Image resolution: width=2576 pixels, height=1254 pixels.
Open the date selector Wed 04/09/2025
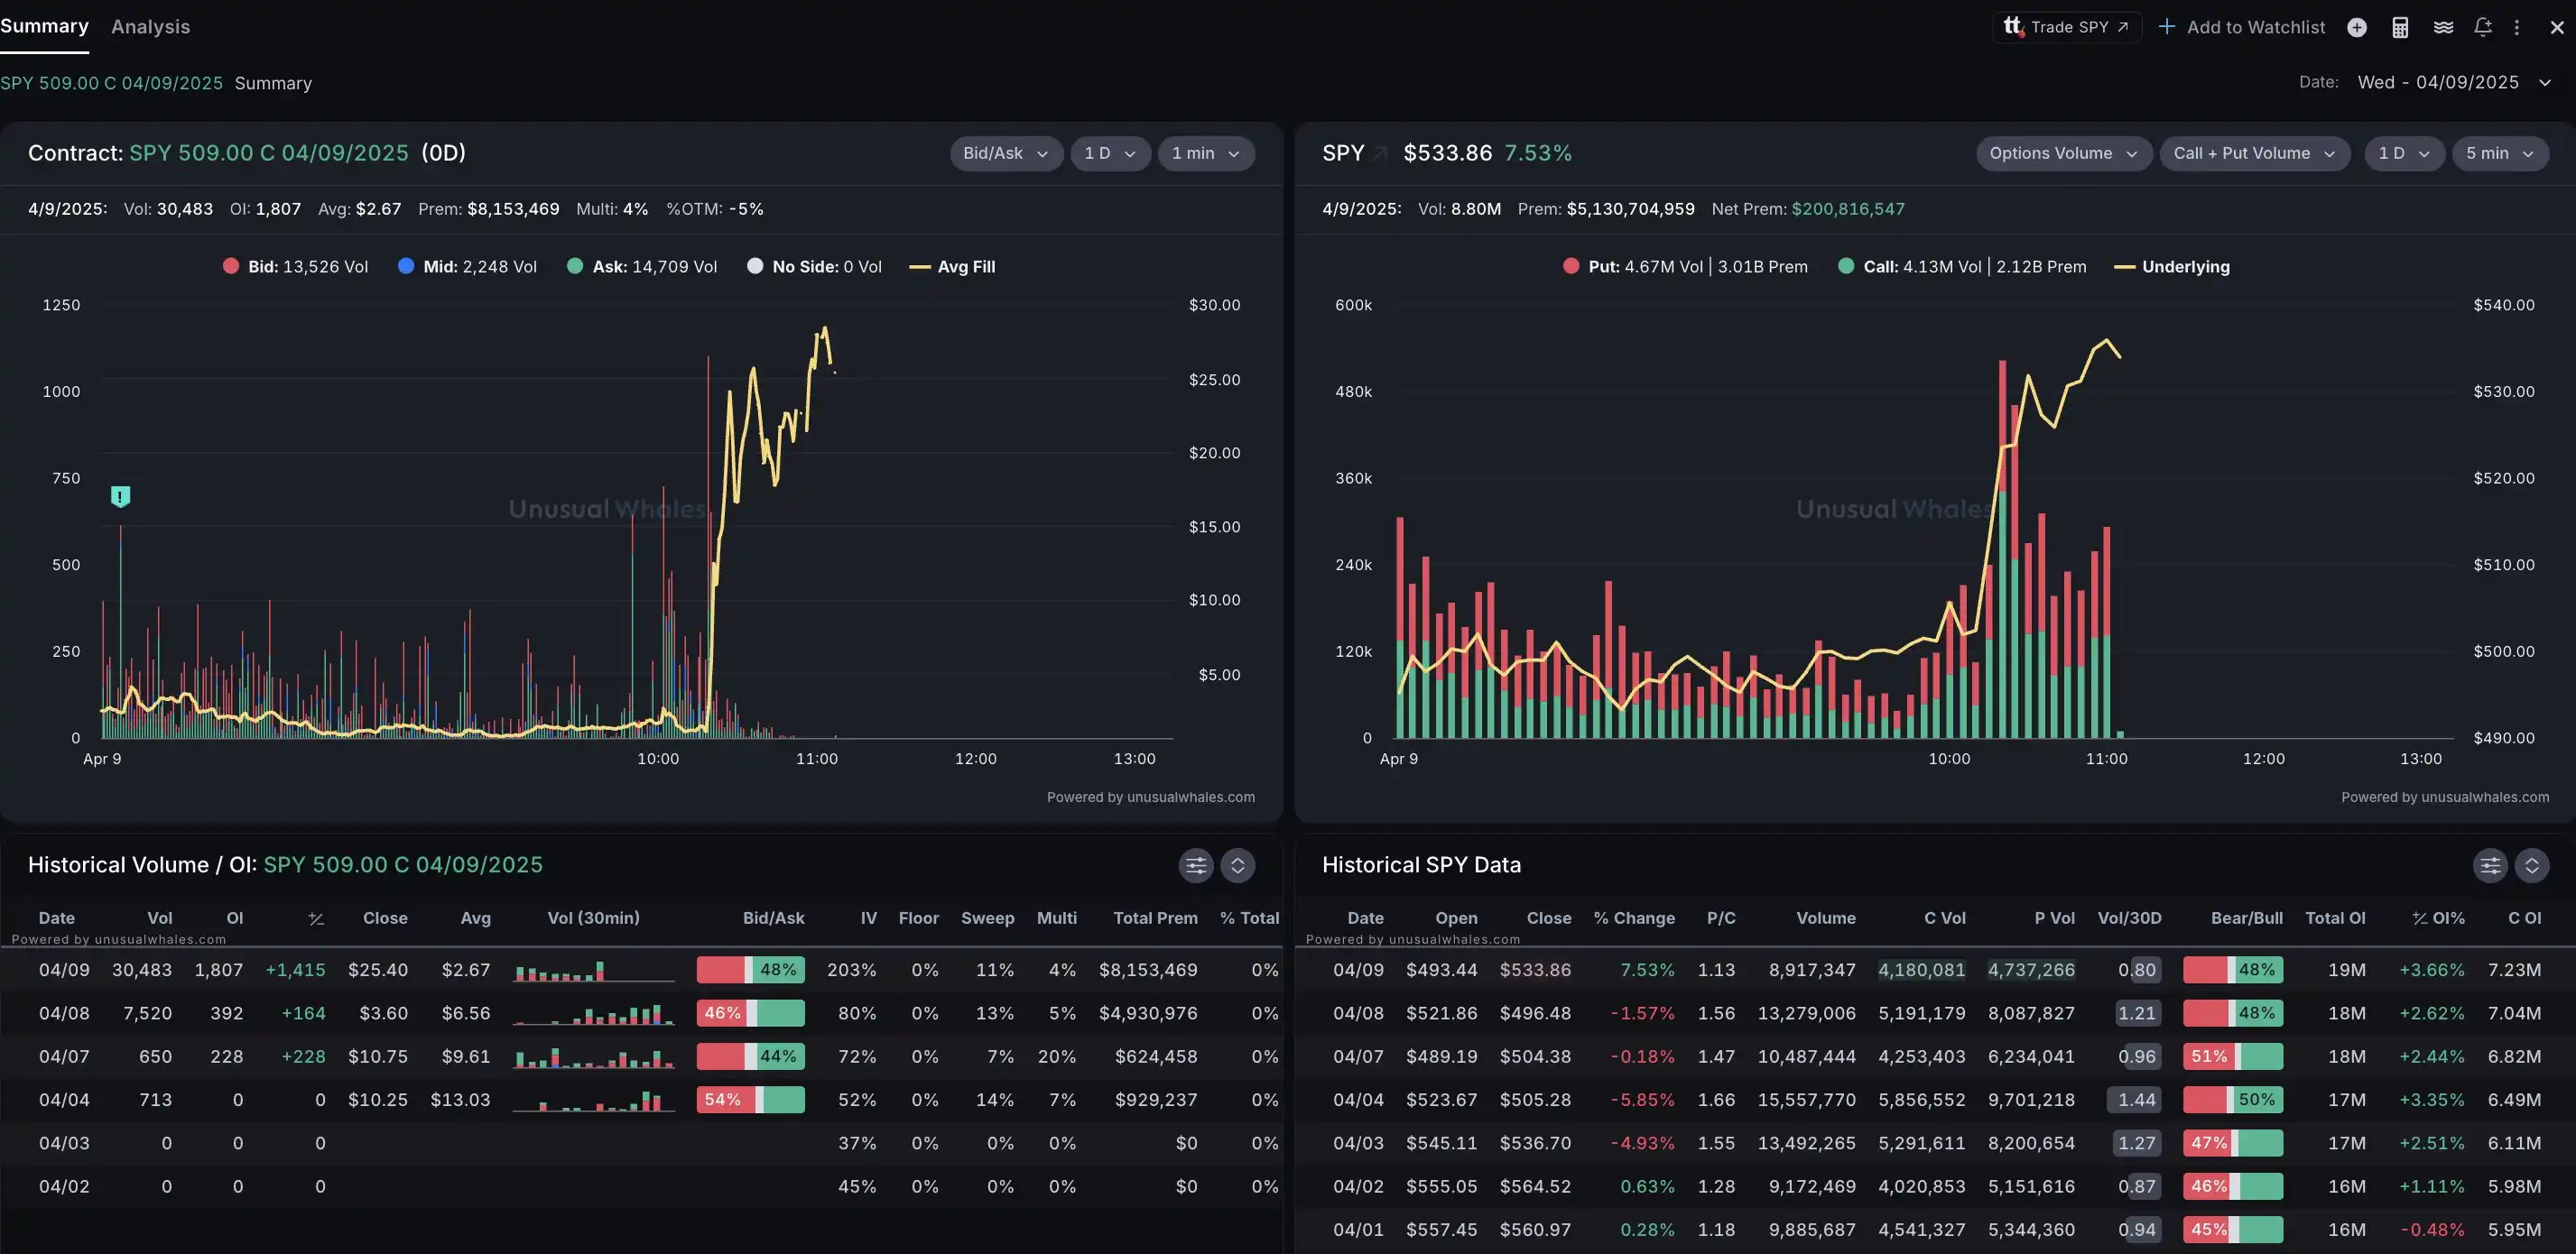click(x=2453, y=82)
